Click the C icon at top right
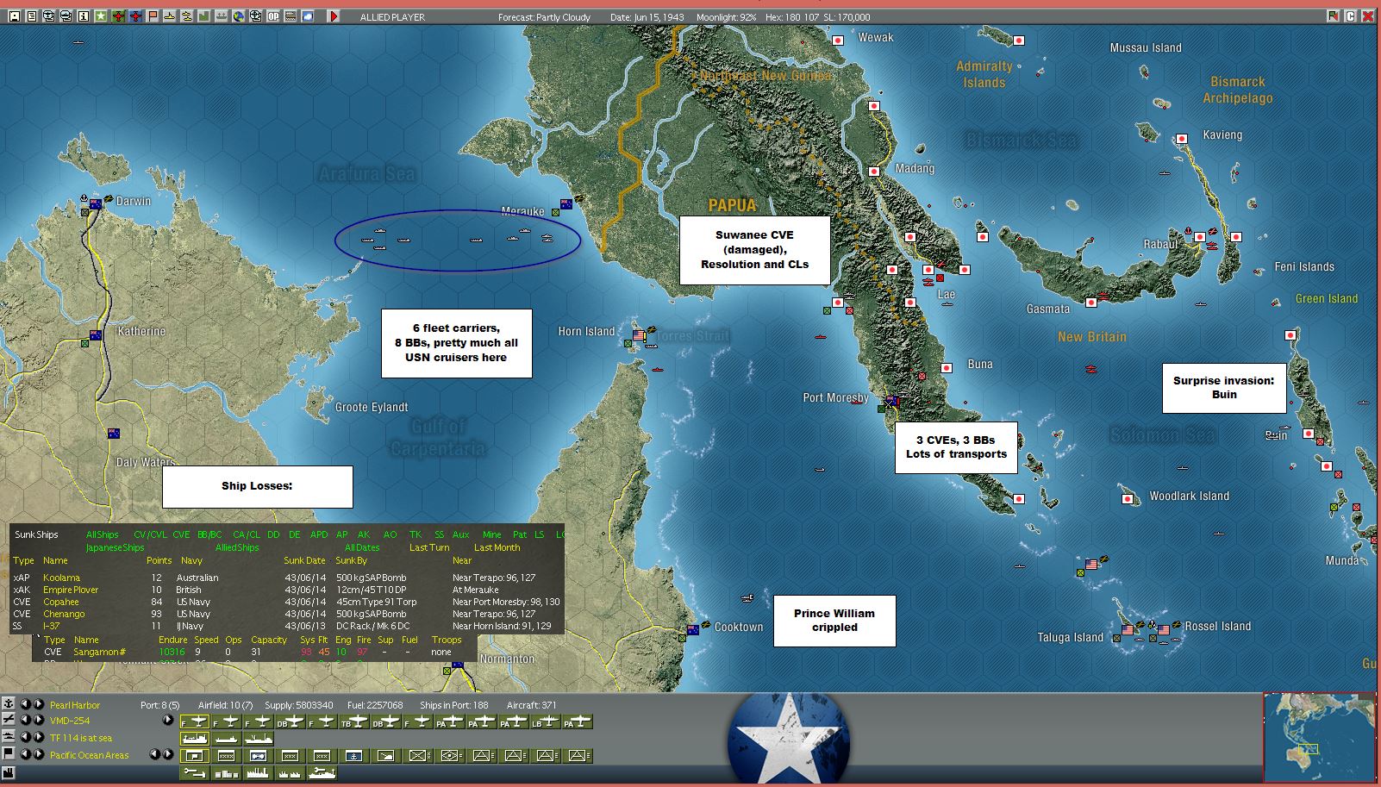This screenshot has height=787, width=1381. 1351,16
